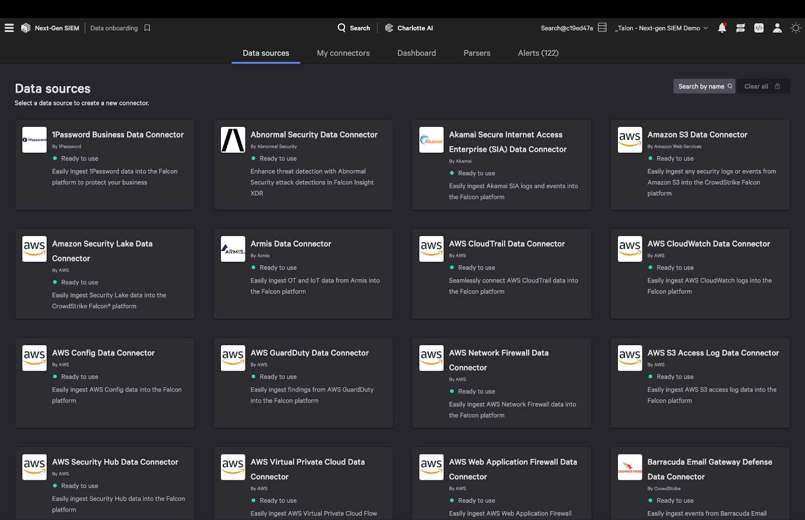Click 'Ready to use' status on Armis card
Screen dimensions: 805x520
[274, 268]
